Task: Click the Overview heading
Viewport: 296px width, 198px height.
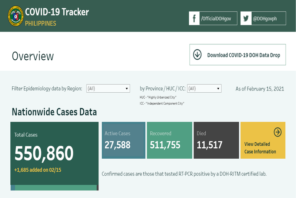Action: click(33, 56)
